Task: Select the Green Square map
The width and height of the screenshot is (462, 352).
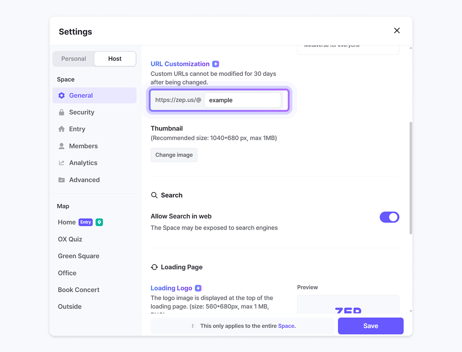Action: coord(78,256)
